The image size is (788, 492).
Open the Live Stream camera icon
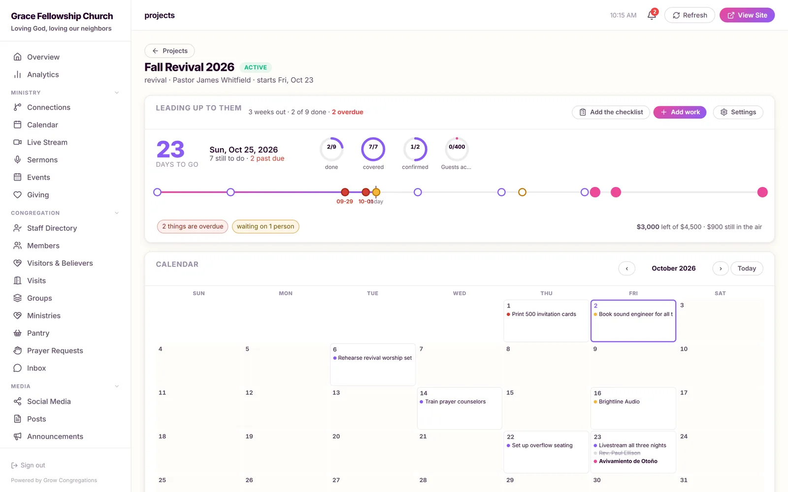[18, 142]
